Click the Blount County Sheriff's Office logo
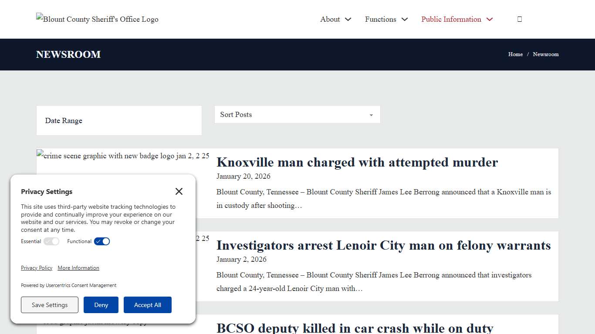Image resolution: width=595 pixels, height=334 pixels. tap(97, 19)
